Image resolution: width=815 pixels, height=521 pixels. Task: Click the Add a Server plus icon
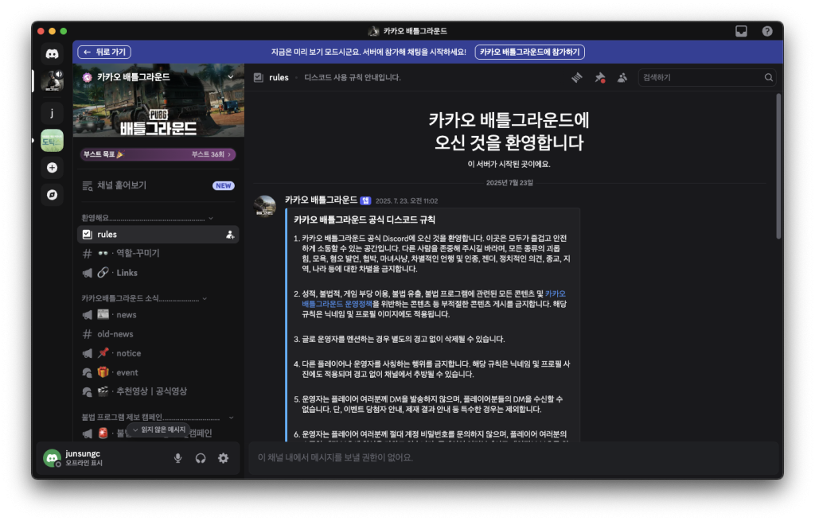click(52, 168)
